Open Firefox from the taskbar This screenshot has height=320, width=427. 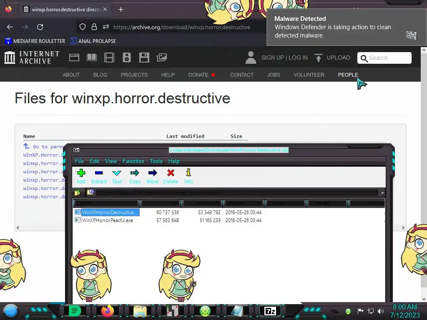pos(108,311)
